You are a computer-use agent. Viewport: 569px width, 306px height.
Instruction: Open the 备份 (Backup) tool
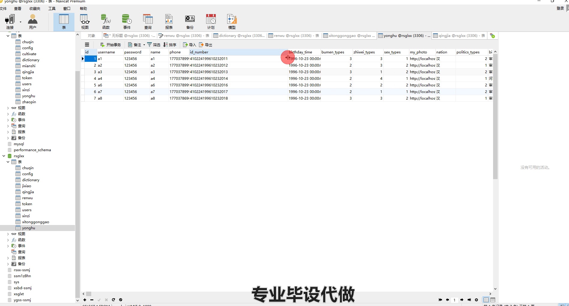(190, 21)
